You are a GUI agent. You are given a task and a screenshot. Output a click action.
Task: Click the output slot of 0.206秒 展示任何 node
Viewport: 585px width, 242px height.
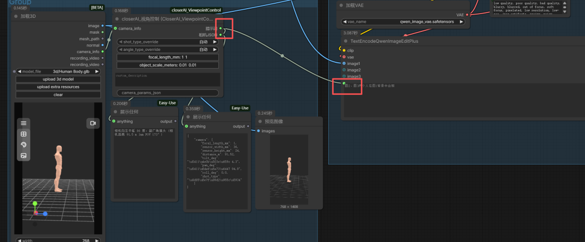coord(175,121)
